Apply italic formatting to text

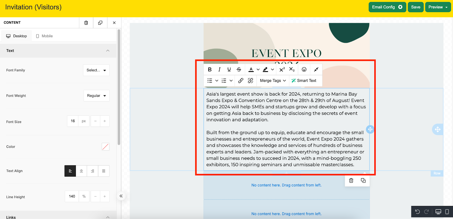219,69
